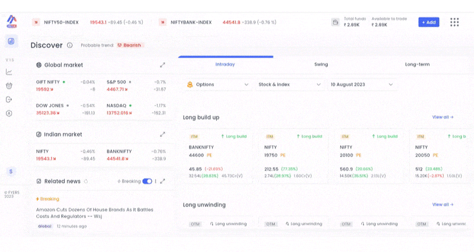Click the orange Breaking news label
Screen dimensions: 474x252
tap(47, 199)
